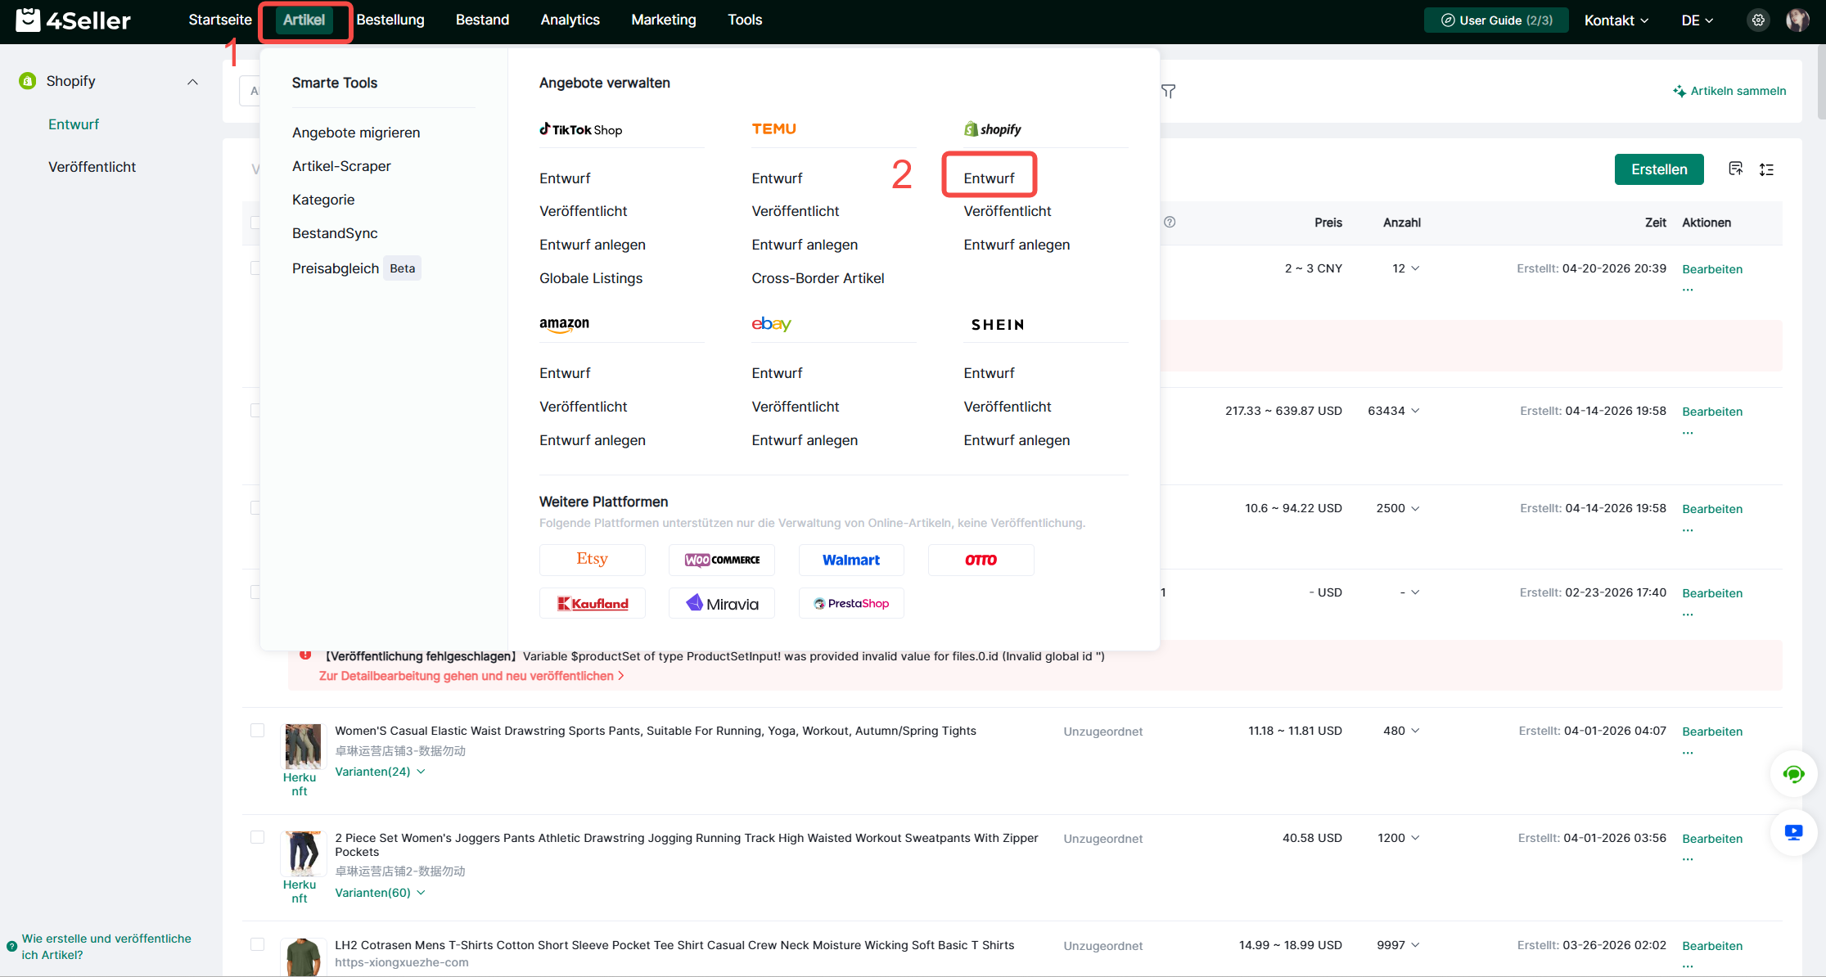The width and height of the screenshot is (1826, 977).
Task: Check the Women'S Casual Elastic Waist row checkbox
Action: pos(257,731)
